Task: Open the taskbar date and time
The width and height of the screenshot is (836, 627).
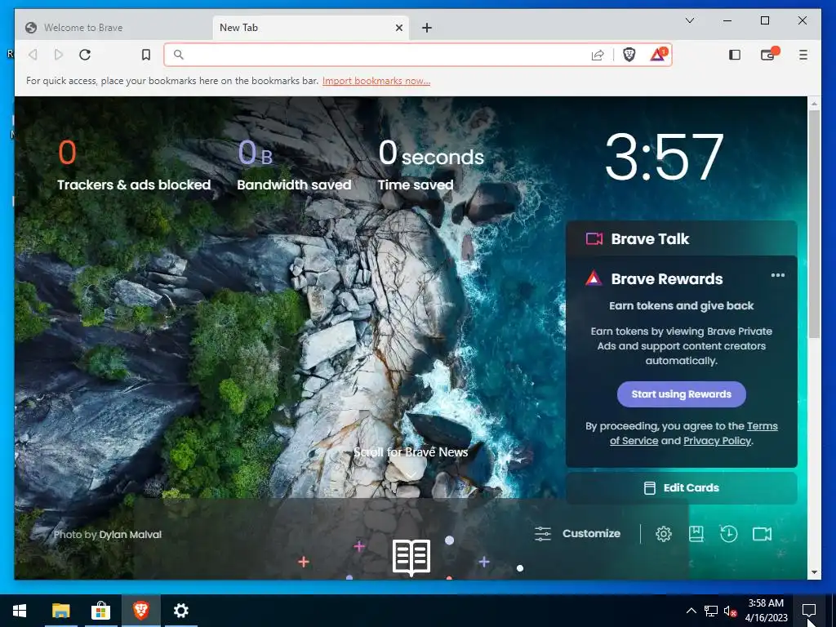Action: coord(766,611)
